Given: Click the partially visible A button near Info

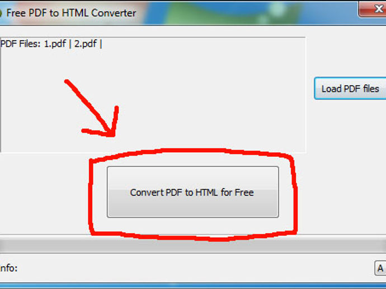Looking at the screenshot, I should coord(380,268).
